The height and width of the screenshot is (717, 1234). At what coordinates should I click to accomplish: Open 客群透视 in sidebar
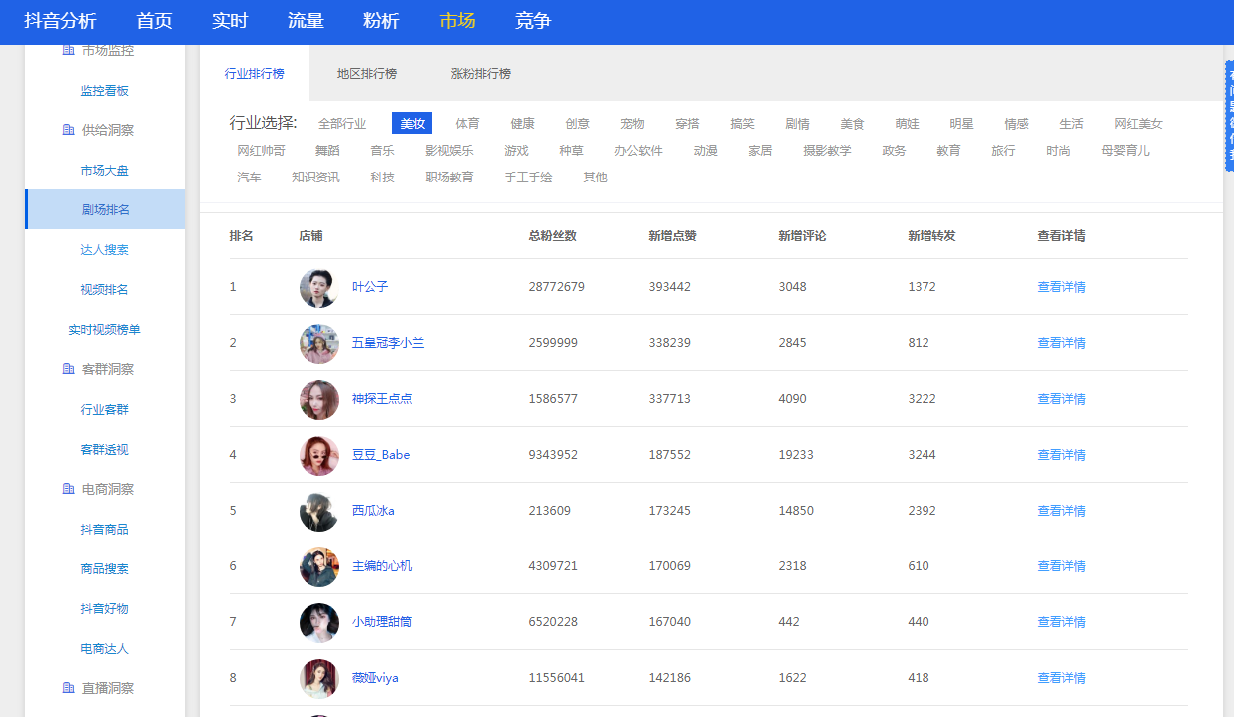point(105,450)
